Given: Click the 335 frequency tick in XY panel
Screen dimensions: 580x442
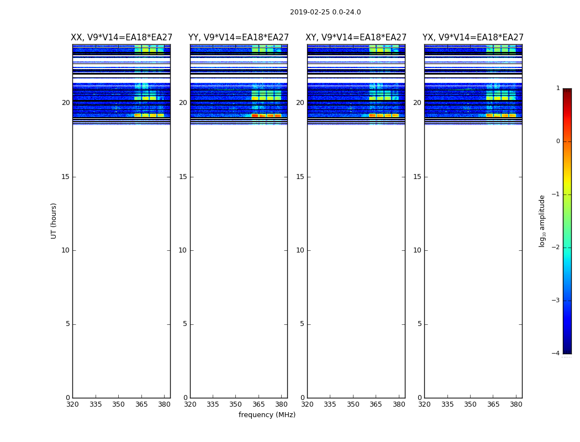Looking at the screenshot, I should click(330, 404).
